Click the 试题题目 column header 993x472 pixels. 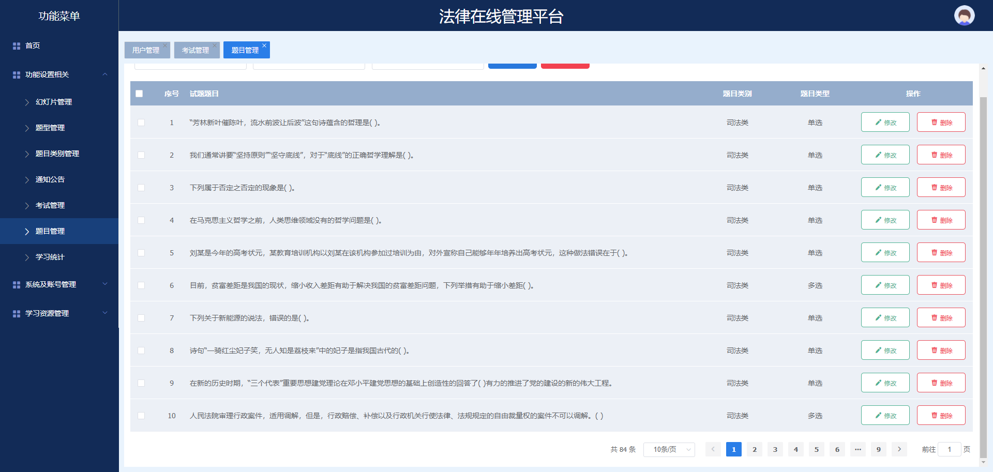(204, 94)
